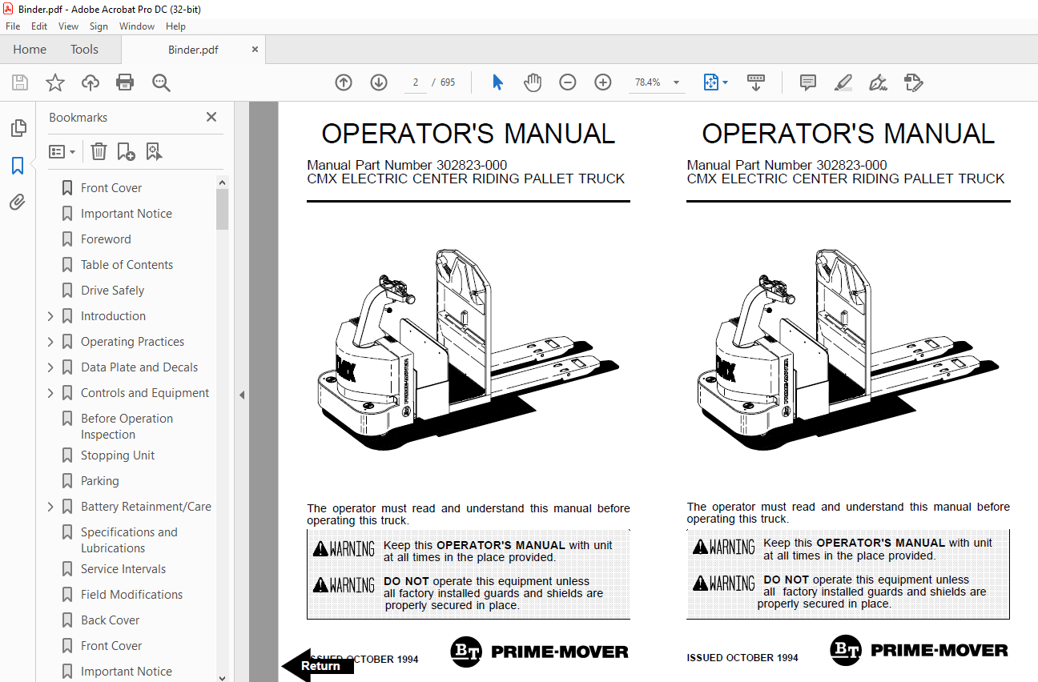Open Table of Contents bookmark
Image resolution: width=1038 pixels, height=682 pixels.
tap(127, 265)
